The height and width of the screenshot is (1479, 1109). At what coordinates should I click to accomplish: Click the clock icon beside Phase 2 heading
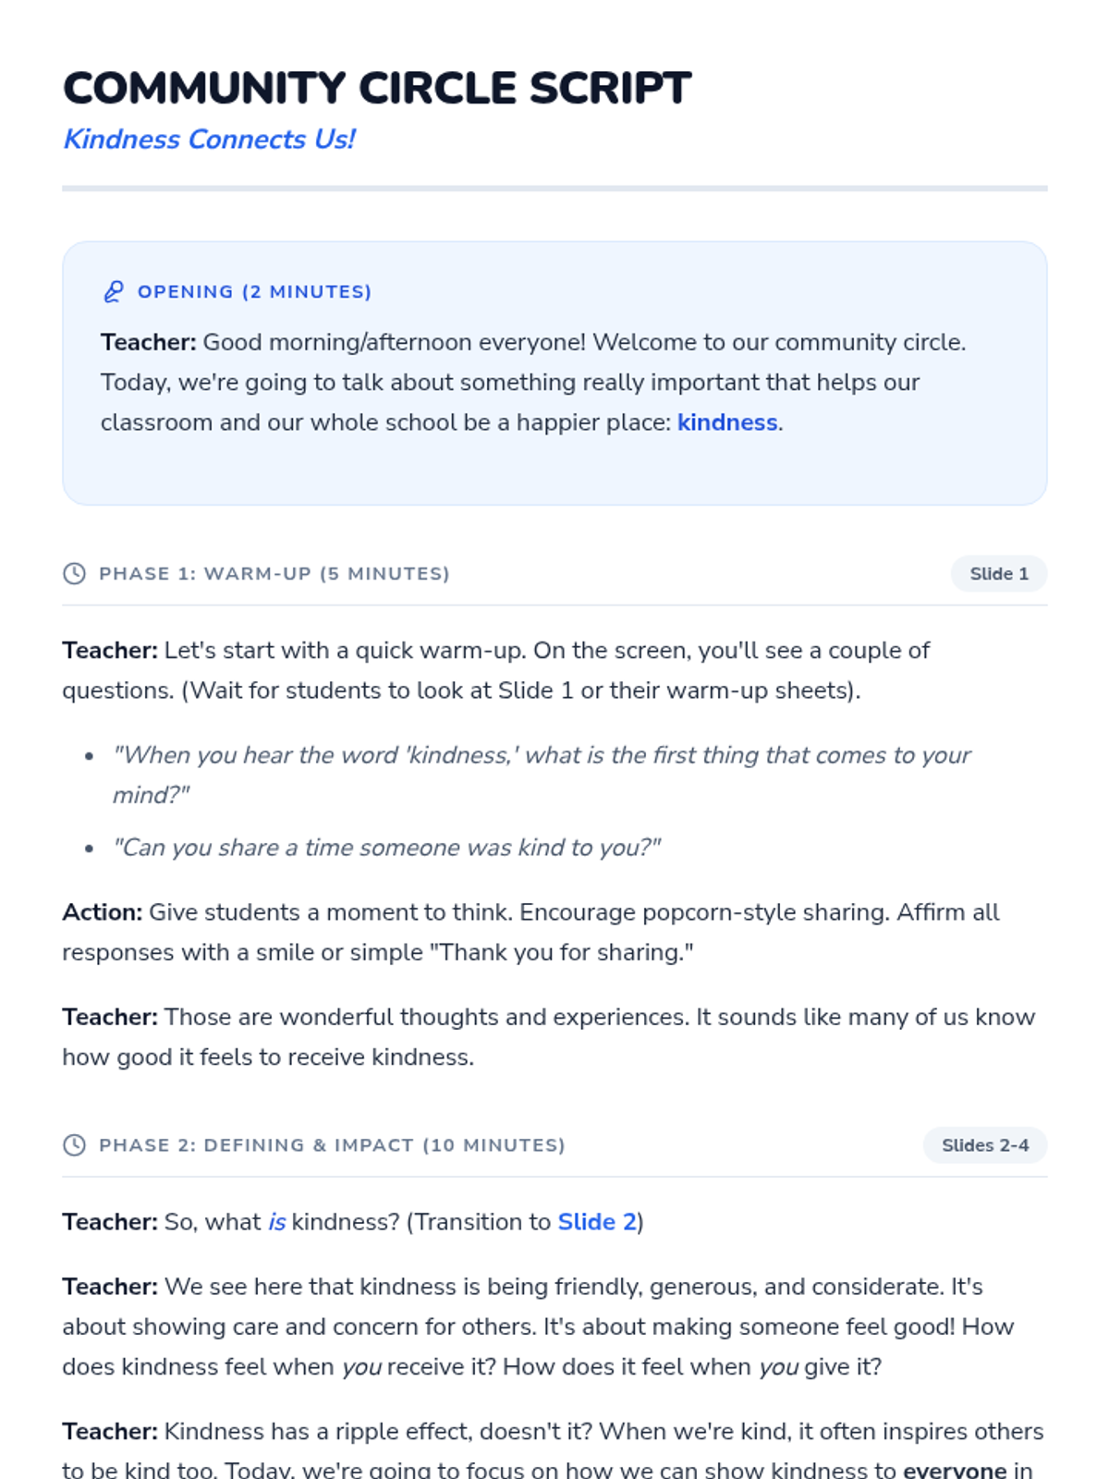click(74, 1145)
